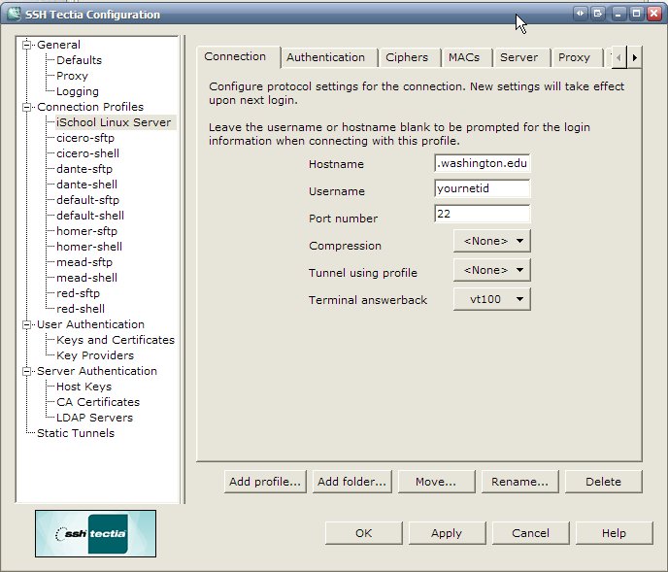Collapse the General tree node

27,45
